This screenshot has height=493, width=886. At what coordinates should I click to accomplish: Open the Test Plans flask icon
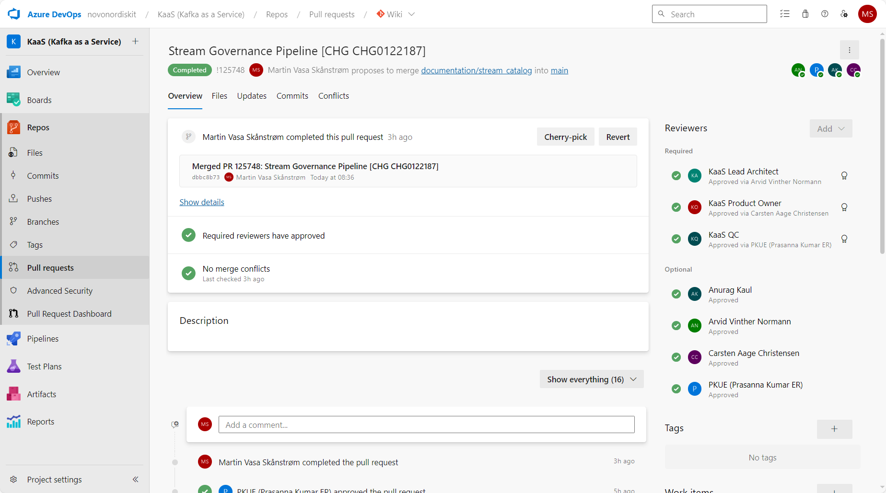(x=13, y=367)
